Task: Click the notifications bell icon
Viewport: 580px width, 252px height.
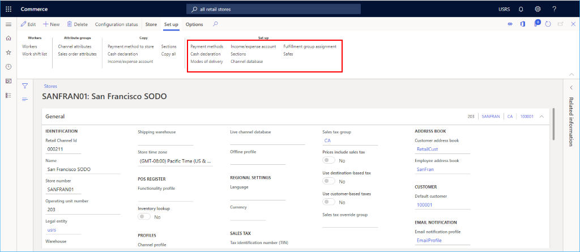Action: (521, 9)
